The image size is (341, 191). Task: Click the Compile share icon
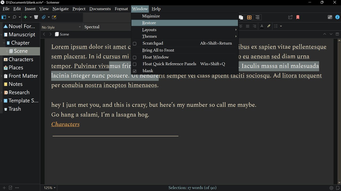coord(290,17)
